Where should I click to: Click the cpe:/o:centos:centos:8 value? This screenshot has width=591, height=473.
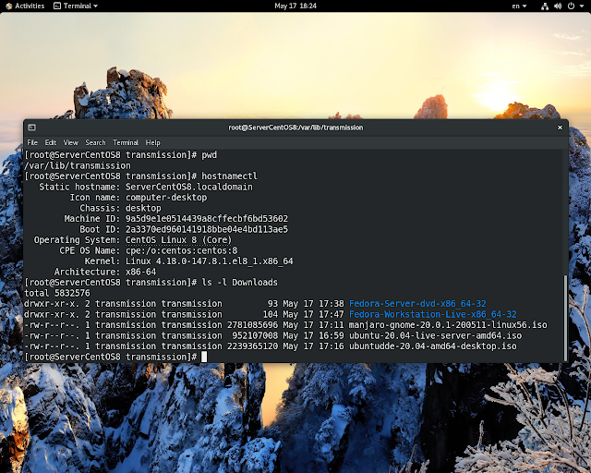tap(182, 250)
